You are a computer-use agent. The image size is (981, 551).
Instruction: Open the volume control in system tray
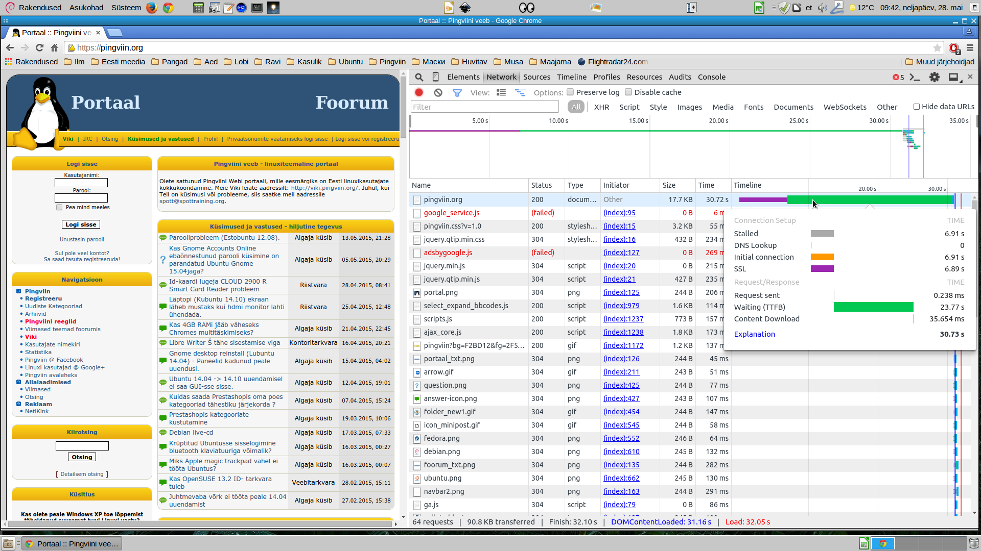pos(822,8)
